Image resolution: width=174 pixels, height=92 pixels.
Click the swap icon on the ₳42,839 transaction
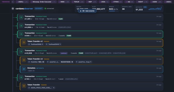(21, 52)
